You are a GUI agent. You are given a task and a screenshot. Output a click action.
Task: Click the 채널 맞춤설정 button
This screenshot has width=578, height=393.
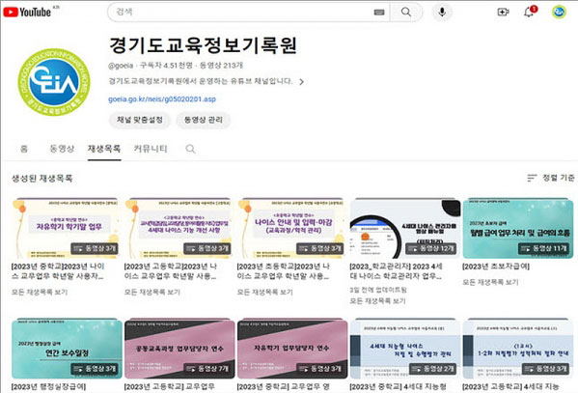[x=140, y=120]
